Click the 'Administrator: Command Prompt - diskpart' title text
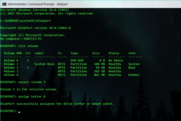Image resolution: width=181 pixels, height=121 pixels. coord(38,4)
